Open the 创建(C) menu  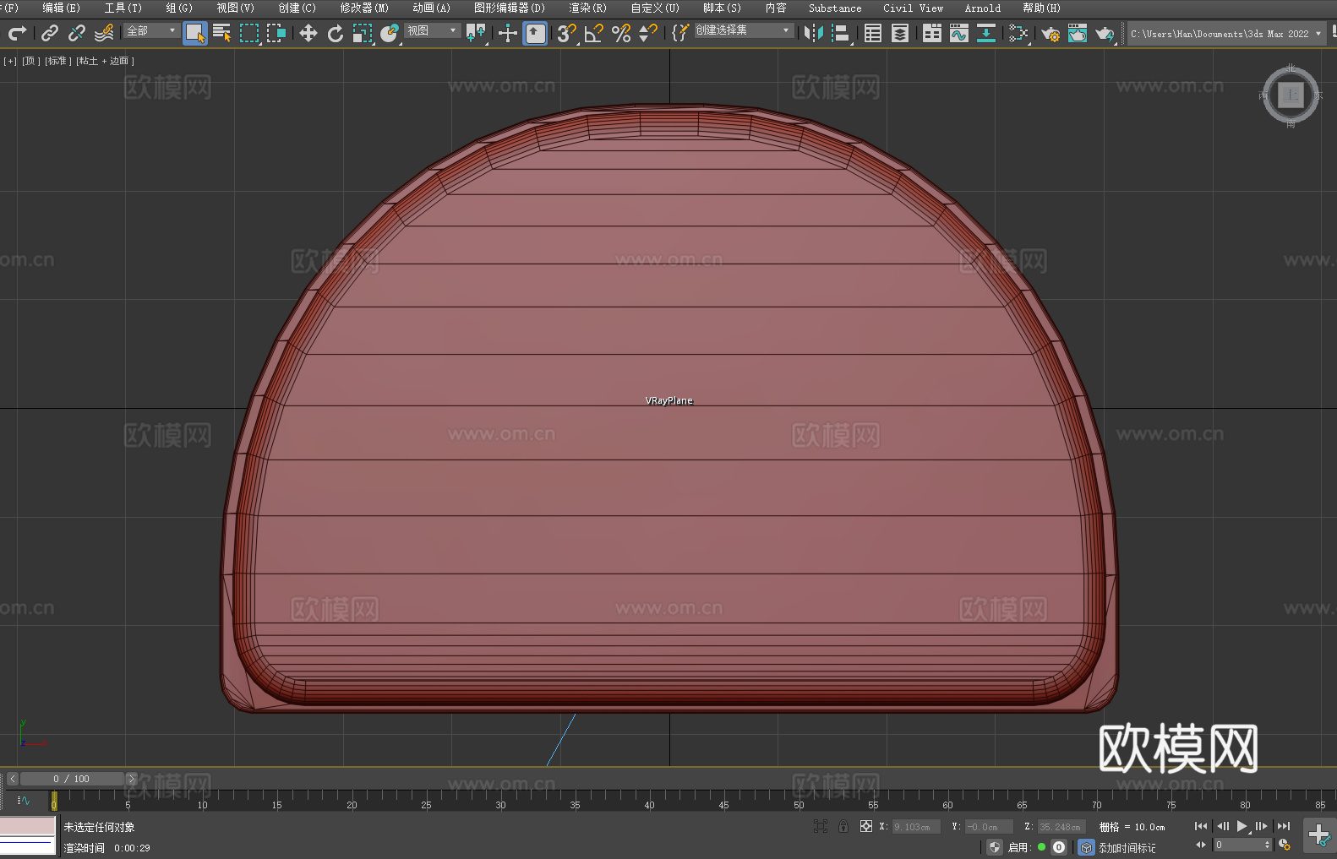tap(297, 8)
